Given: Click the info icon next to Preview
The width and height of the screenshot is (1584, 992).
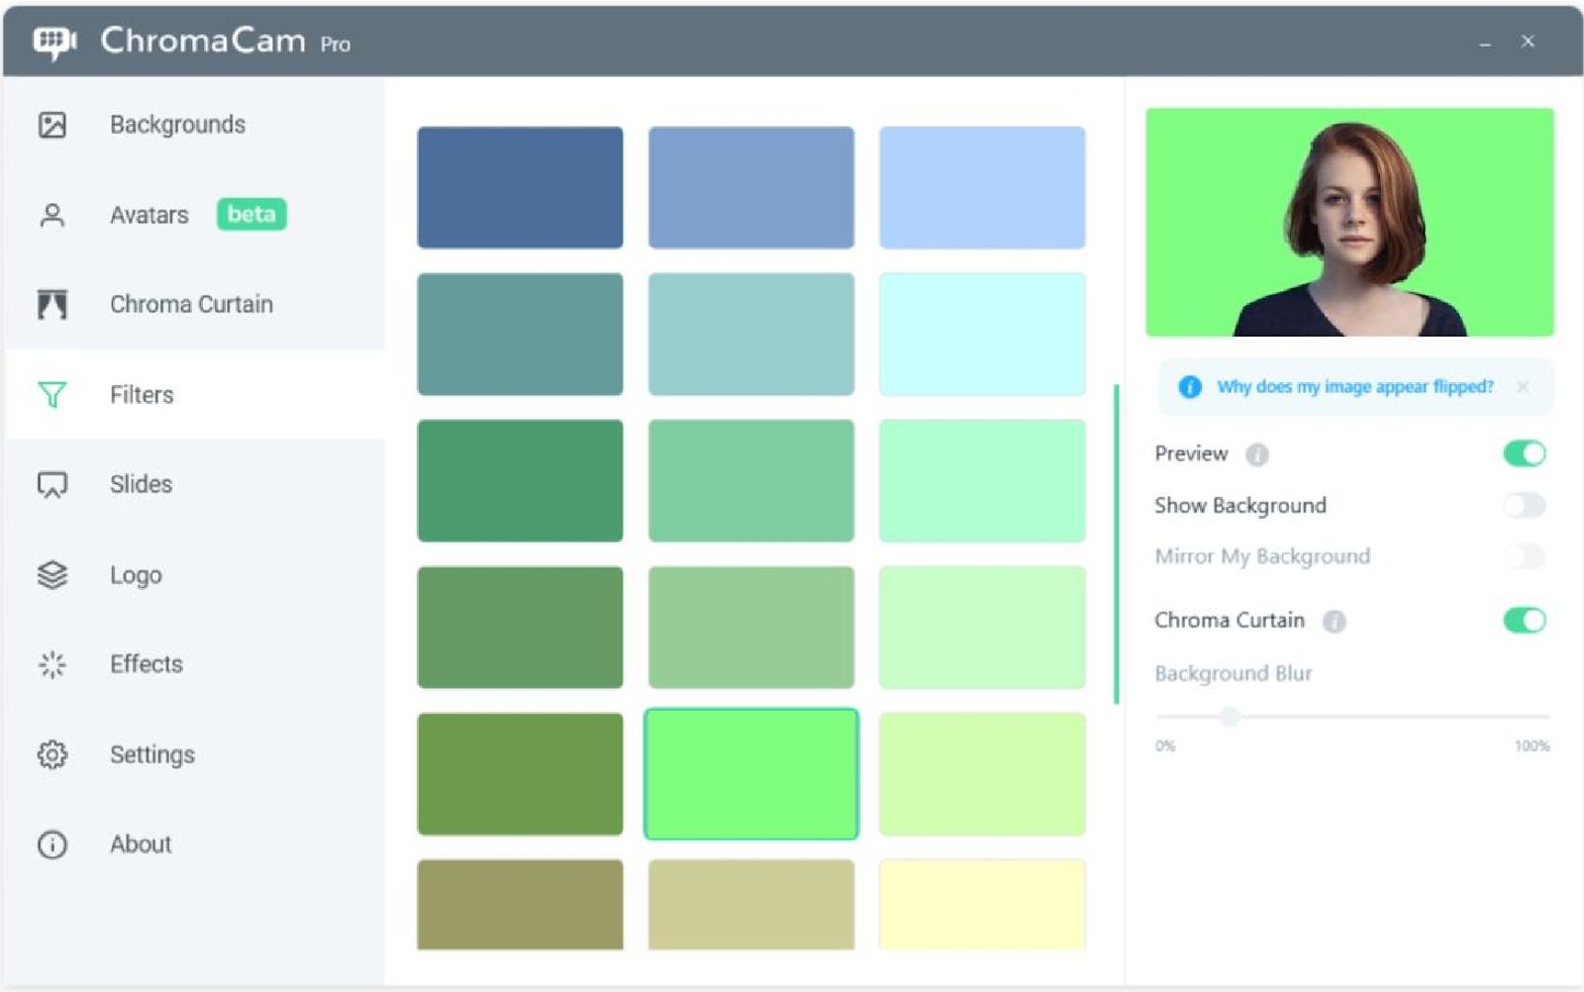Looking at the screenshot, I should [x=1255, y=454].
